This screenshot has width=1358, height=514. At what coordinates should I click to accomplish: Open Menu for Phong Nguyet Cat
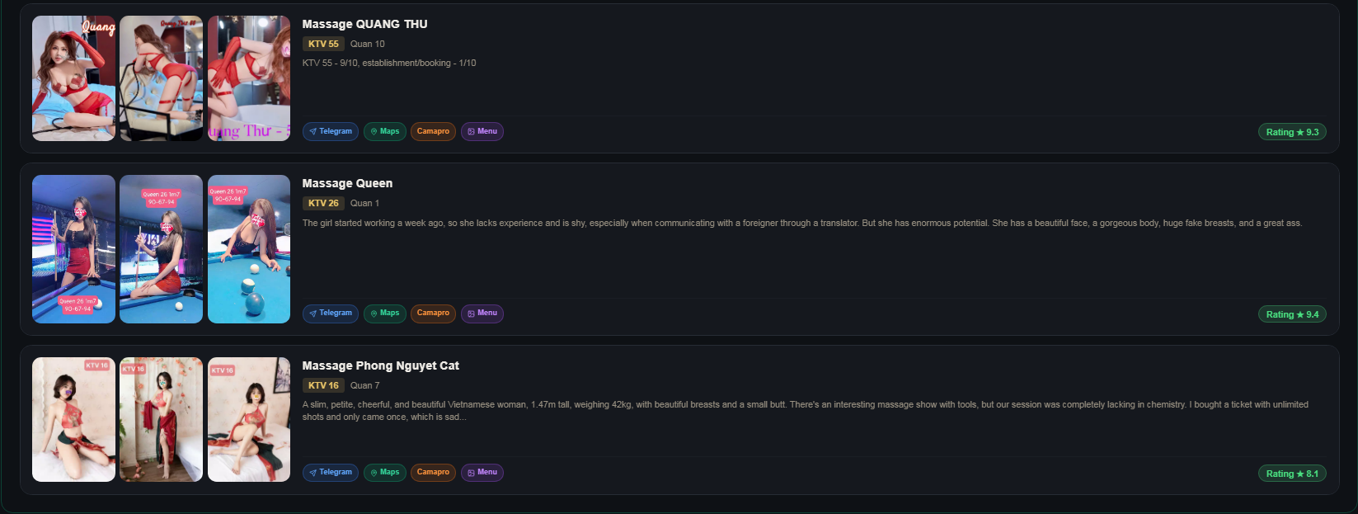482,473
